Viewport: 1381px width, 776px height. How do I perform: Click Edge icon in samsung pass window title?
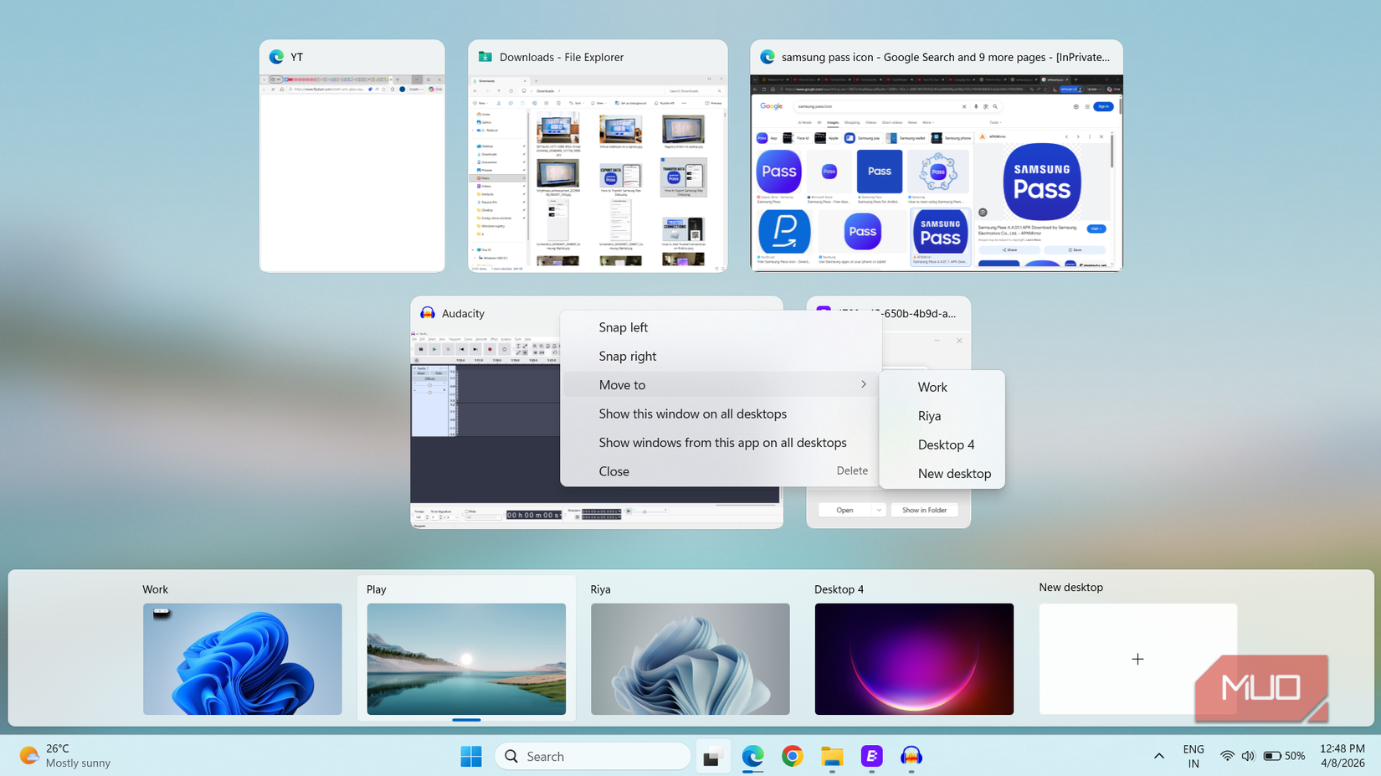tap(767, 57)
